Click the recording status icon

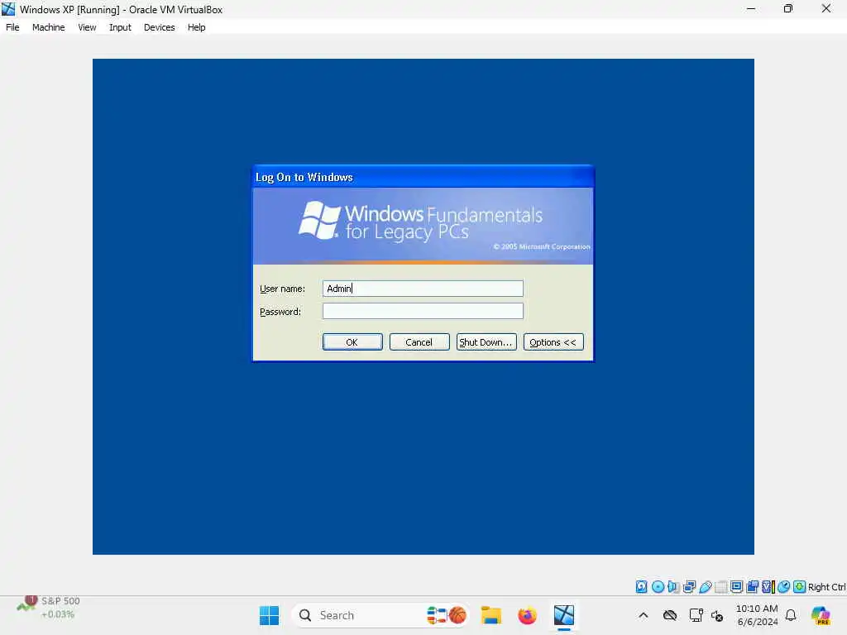pyautogui.click(x=752, y=586)
